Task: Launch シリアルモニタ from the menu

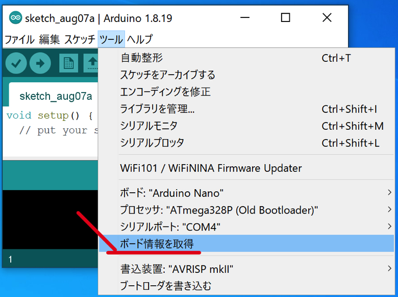Action: 246,126
